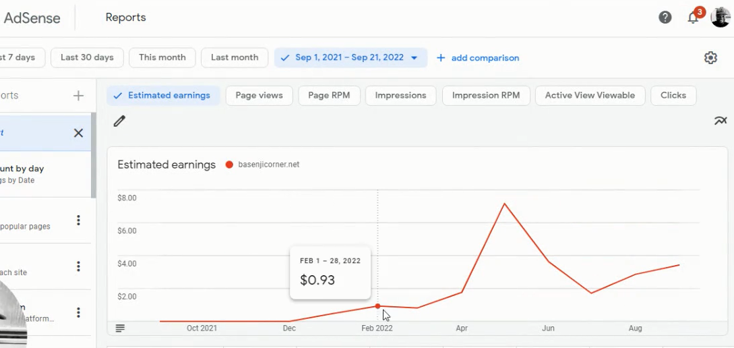Select the Impression RPM metric chip
The image size is (734, 348).
coord(486,96)
